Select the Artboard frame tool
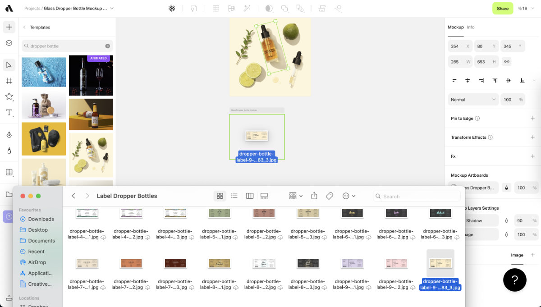Viewport: 541px width, 307px height. pyautogui.click(x=9, y=81)
